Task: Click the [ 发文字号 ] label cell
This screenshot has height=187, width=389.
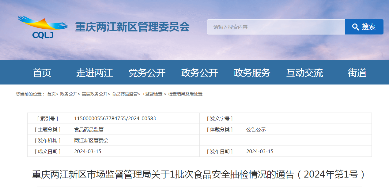Action: [x=220, y=118]
